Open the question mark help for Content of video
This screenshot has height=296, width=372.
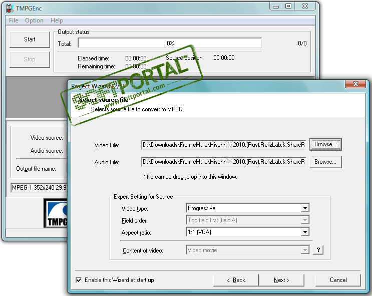pyautogui.click(x=318, y=250)
